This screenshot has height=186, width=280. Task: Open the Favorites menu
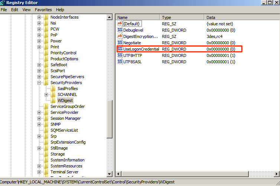pyautogui.click(x=43, y=10)
